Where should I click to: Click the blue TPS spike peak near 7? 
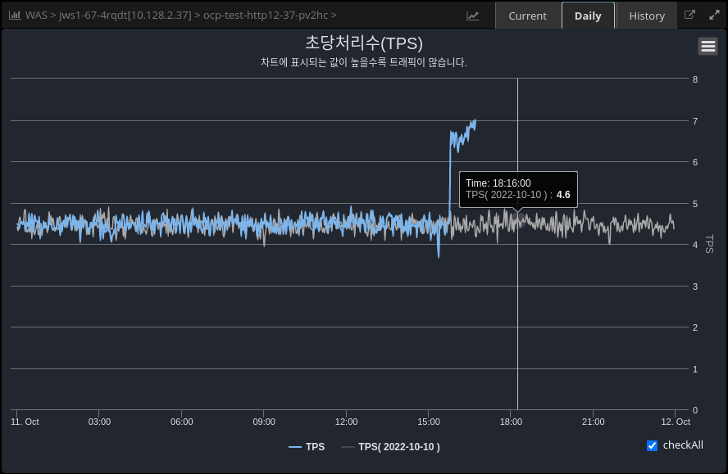474,122
